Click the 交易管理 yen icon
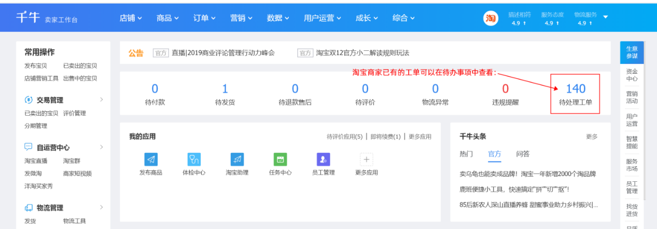 [x=29, y=100]
